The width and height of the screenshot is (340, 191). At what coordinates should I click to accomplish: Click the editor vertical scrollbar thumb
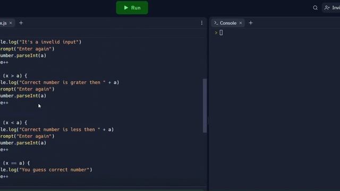205,106
